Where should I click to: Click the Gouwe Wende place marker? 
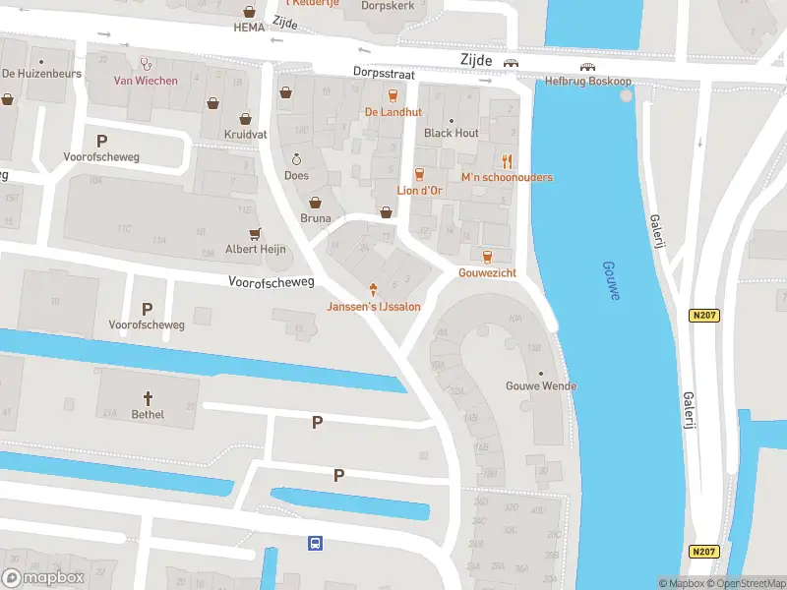(540, 374)
